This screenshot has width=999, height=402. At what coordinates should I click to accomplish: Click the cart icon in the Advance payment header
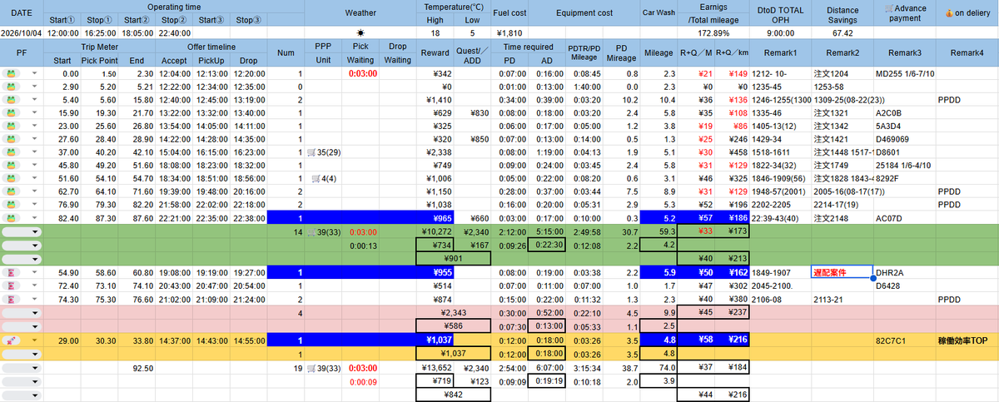889,8
